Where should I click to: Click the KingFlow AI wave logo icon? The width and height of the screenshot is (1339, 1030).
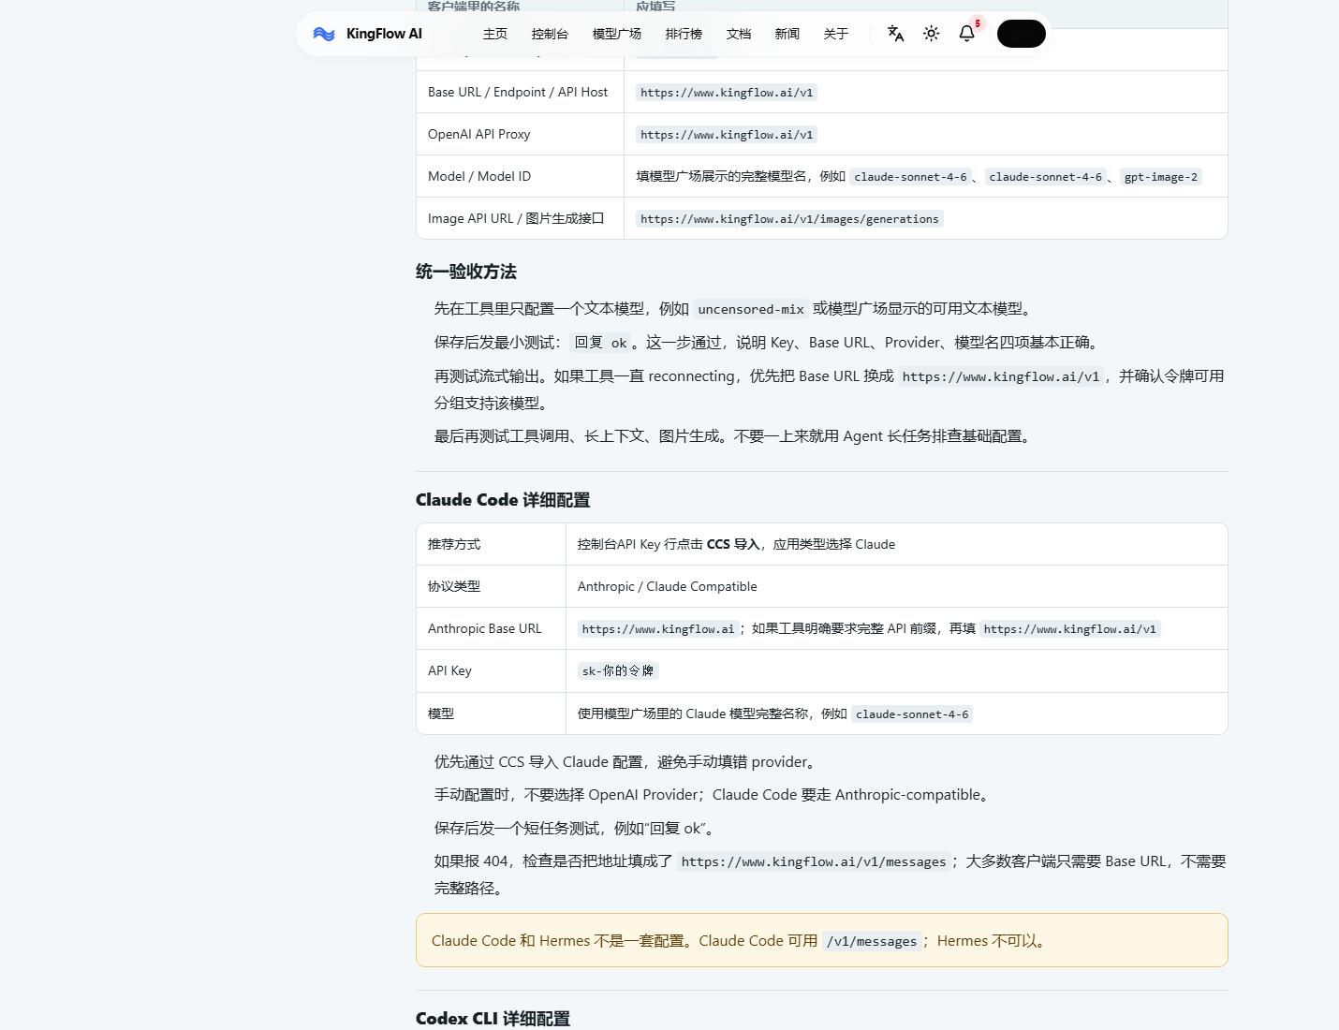tap(324, 34)
